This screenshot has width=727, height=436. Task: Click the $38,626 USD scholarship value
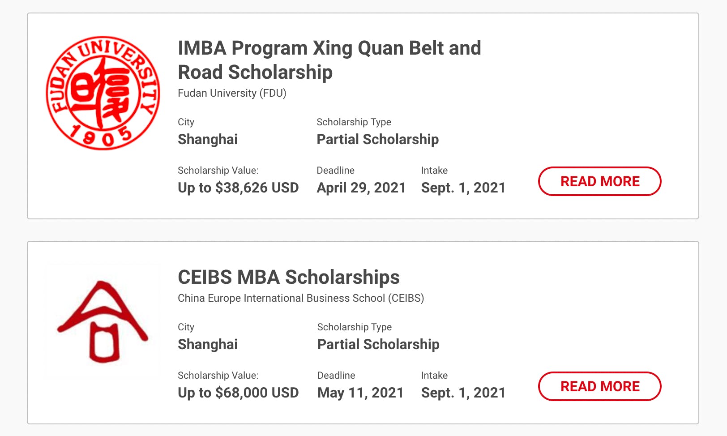coord(238,188)
